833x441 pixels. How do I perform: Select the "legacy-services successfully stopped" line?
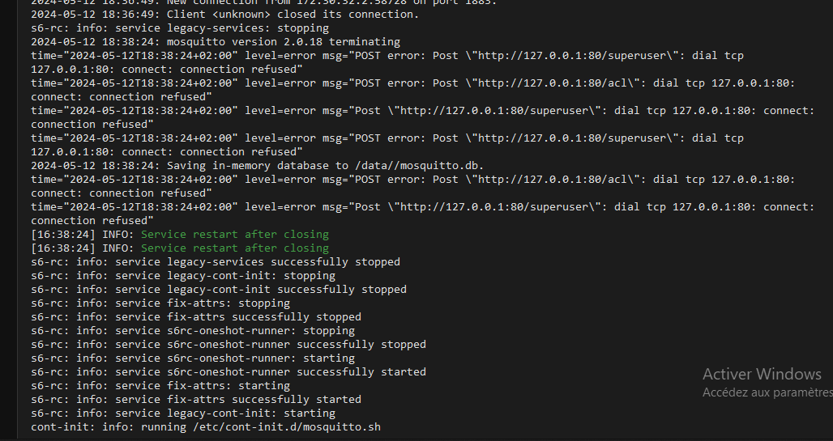[x=216, y=261]
